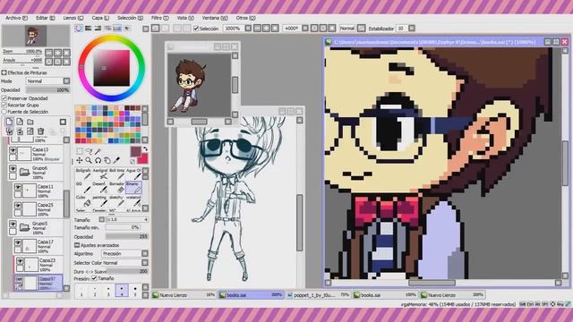
Task: Open the toolbar Normal mode dropdown
Action: [361, 28]
